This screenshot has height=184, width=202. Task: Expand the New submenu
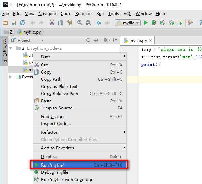(79, 56)
